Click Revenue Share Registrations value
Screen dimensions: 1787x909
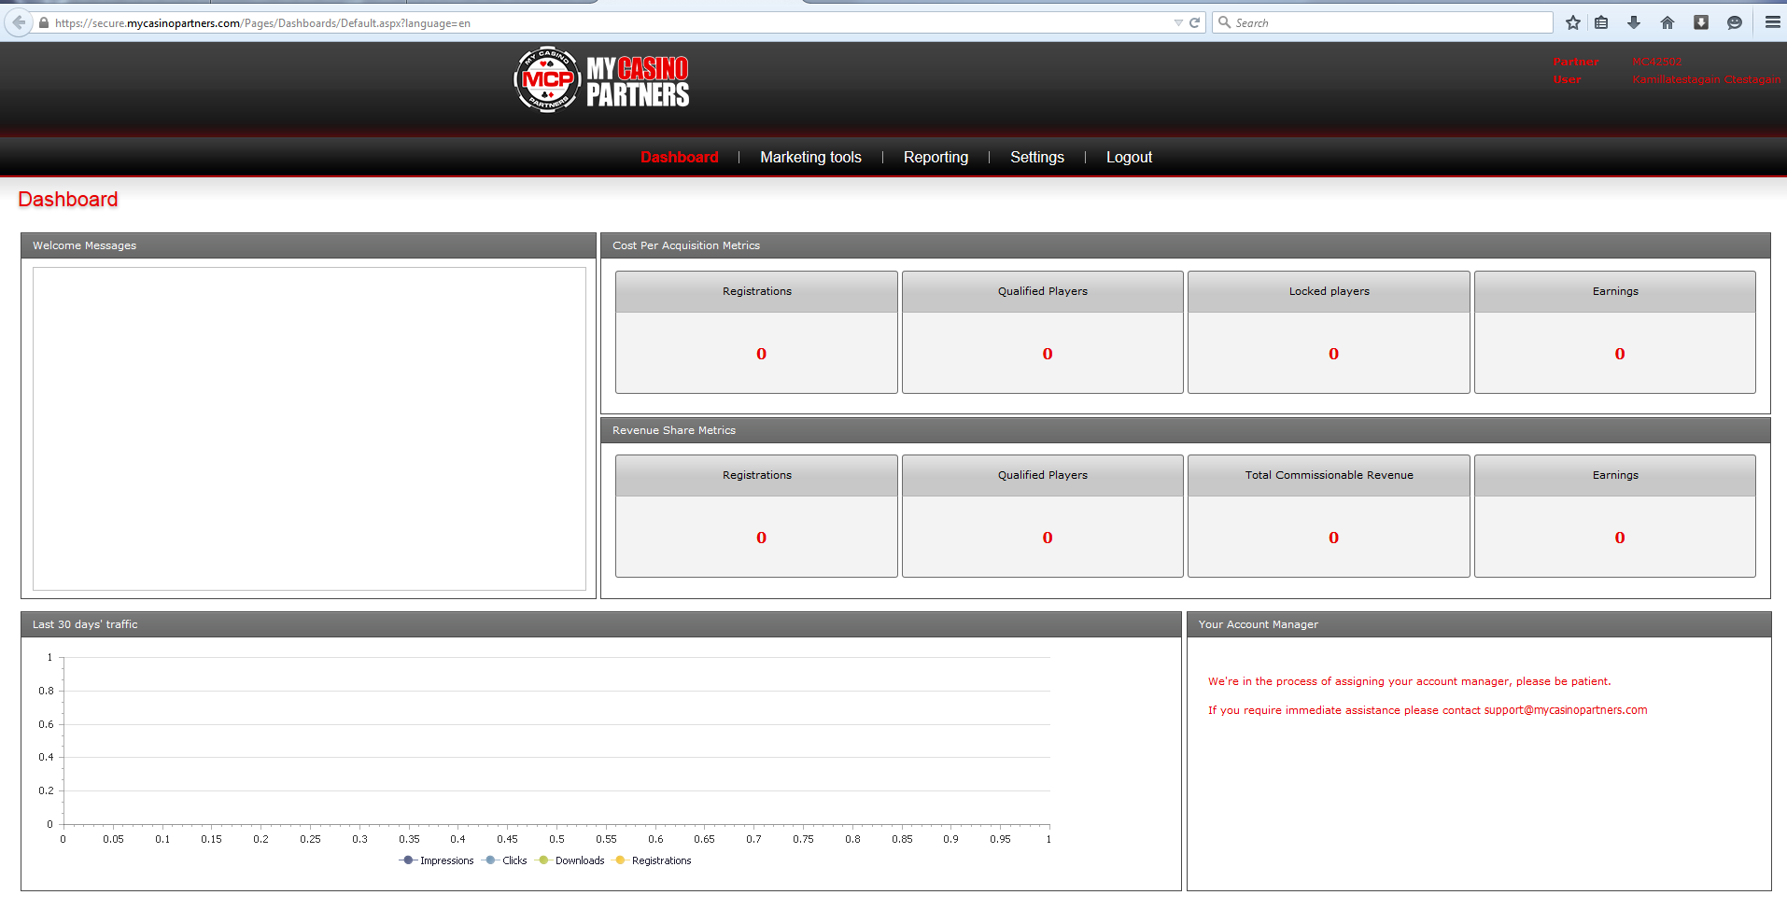click(x=761, y=538)
